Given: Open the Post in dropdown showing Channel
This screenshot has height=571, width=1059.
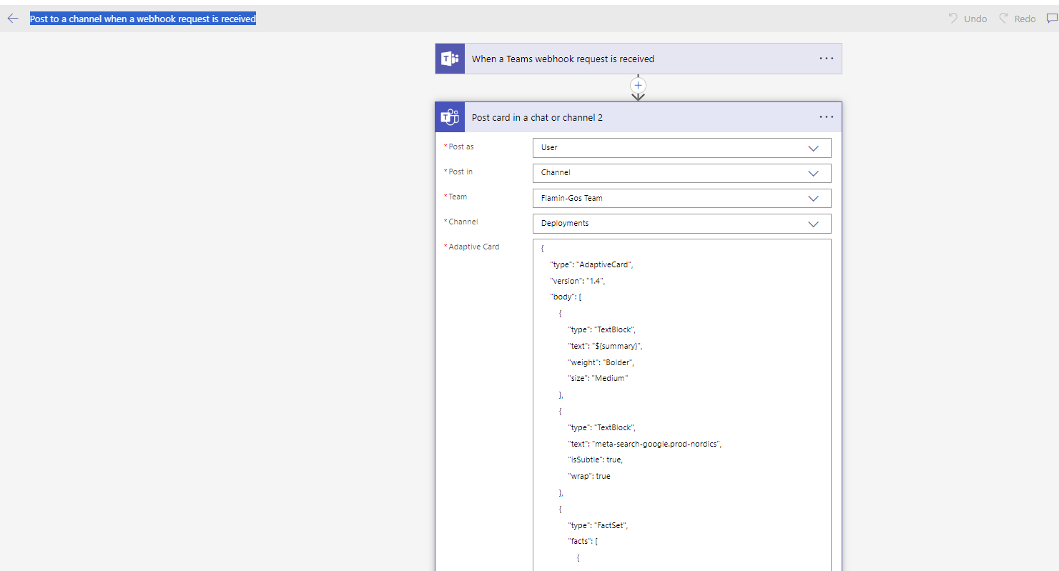Looking at the screenshot, I should pyautogui.click(x=682, y=173).
